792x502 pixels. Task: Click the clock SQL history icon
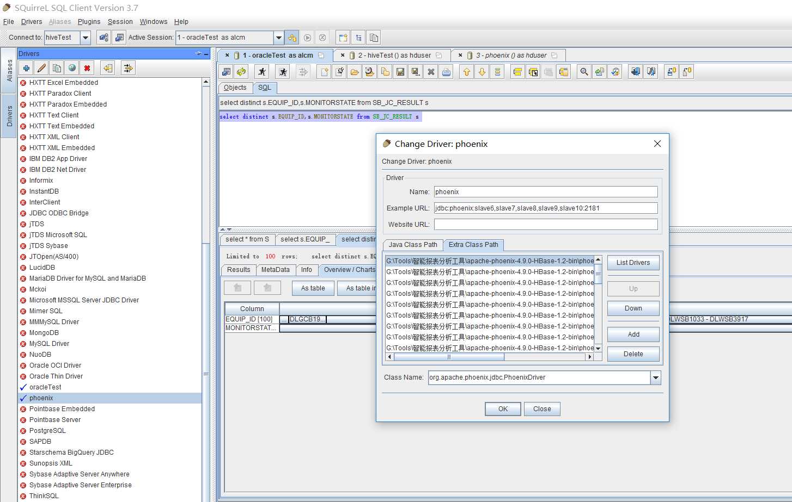point(370,72)
